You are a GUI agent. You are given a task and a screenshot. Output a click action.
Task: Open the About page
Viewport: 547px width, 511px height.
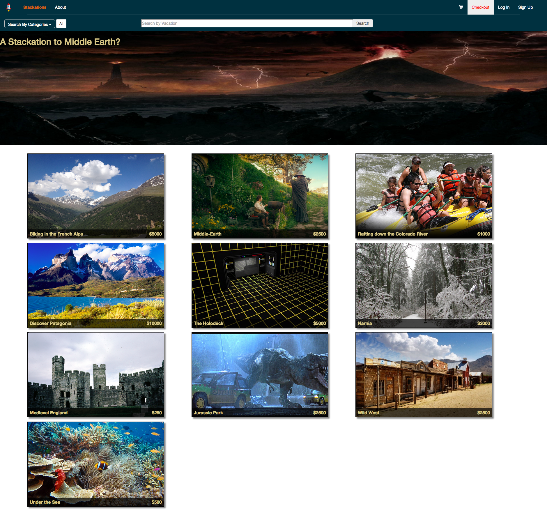point(60,7)
